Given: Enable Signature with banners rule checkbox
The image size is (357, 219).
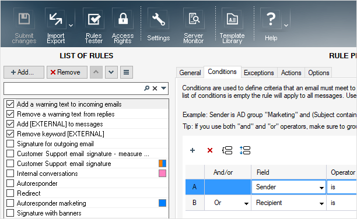Looking at the screenshot, I should pyautogui.click(x=10, y=213).
